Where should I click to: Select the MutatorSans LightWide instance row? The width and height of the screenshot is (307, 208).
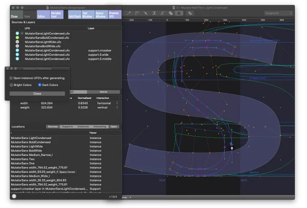pos(66,146)
